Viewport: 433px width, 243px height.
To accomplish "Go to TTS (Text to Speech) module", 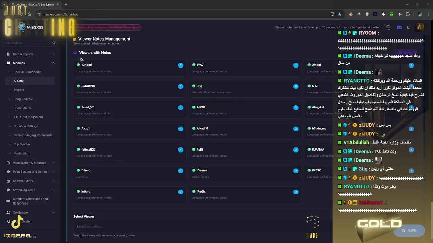I will point(28,117).
